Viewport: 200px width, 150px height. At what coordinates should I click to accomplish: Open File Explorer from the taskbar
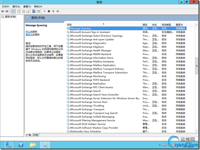click(x=33, y=145)
